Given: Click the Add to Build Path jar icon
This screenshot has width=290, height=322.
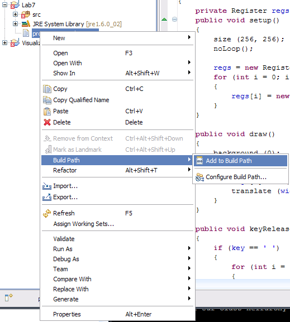Looking at the screenshot, I should point(199,161).
